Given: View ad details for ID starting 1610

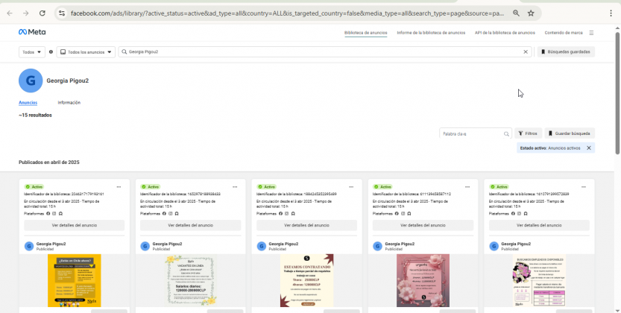Looking at the screenshot, I should pos(539,225).
